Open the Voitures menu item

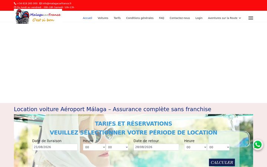click(103, 18)
